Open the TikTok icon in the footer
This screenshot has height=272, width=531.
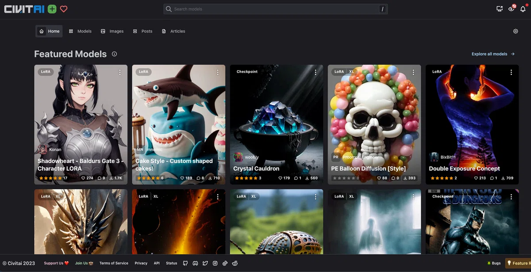(225, 263)
